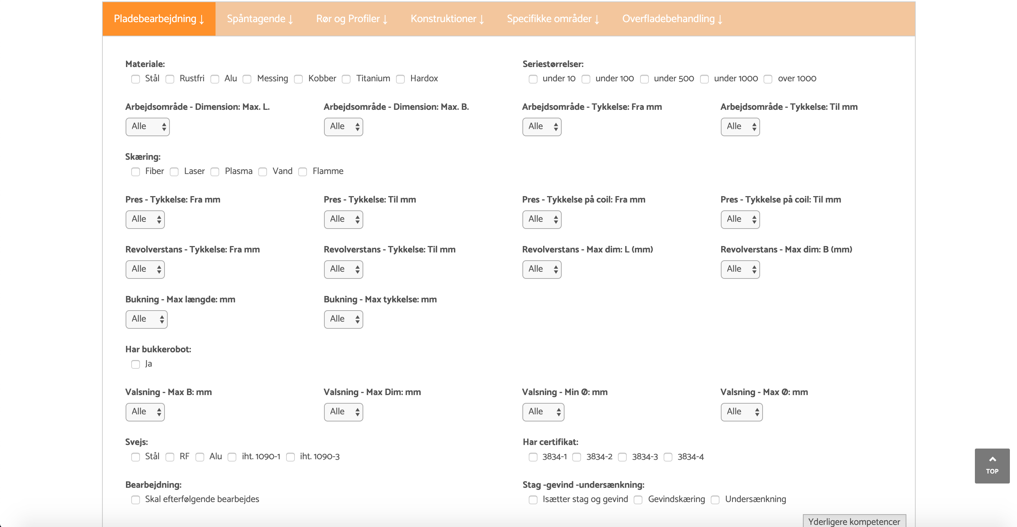Check Skal efterfølgende bearbejdes checkbox

[135, 500]
